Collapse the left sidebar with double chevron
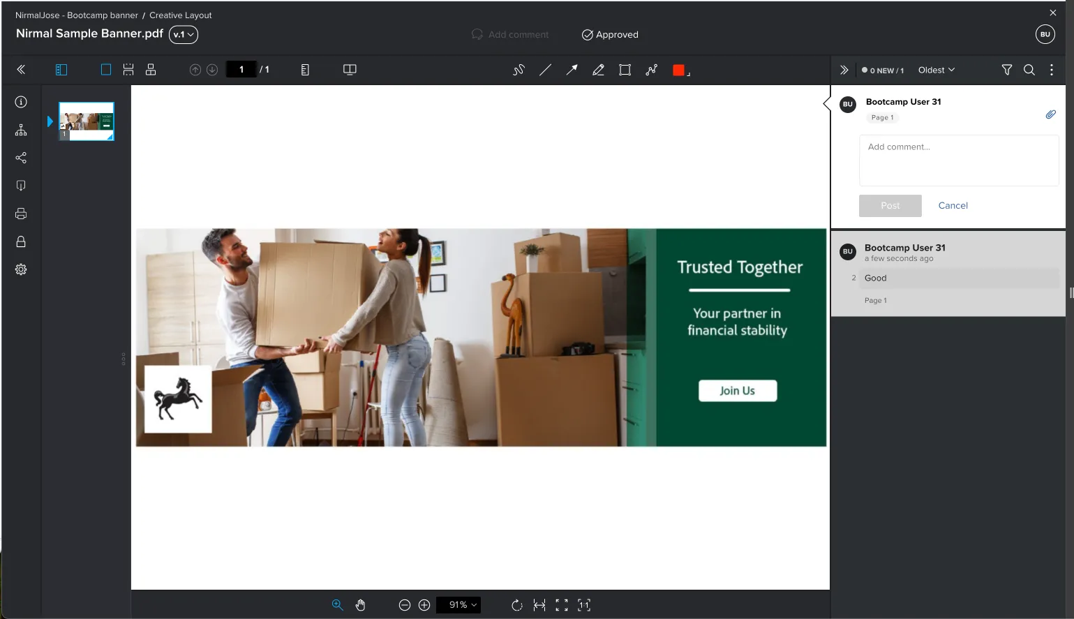1074x619 pixels. (21, 70)
